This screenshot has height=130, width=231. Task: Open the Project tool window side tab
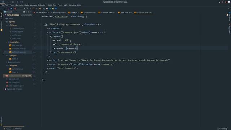tap(1, 15)
